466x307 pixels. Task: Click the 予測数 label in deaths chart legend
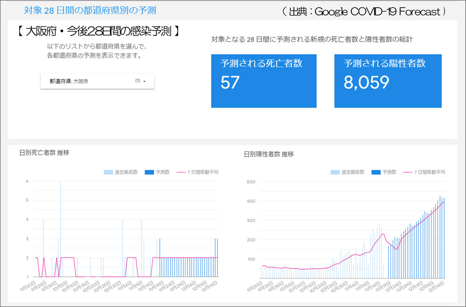tap(163, 172)
